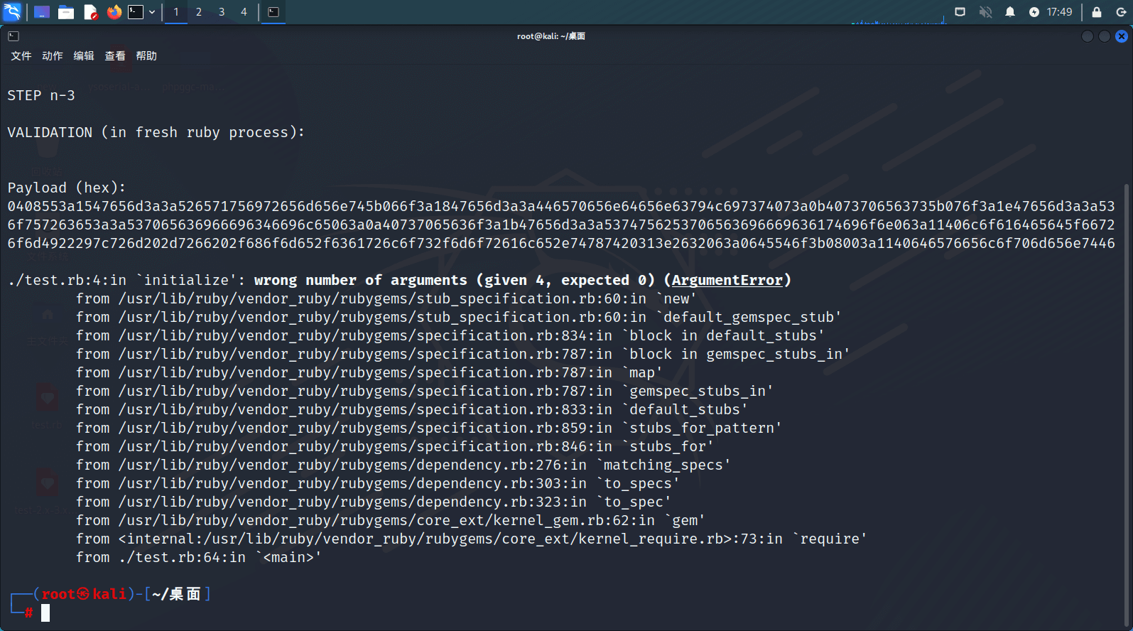Maximize the terminal window
Screen dimensions: 1133x631
1105,36
